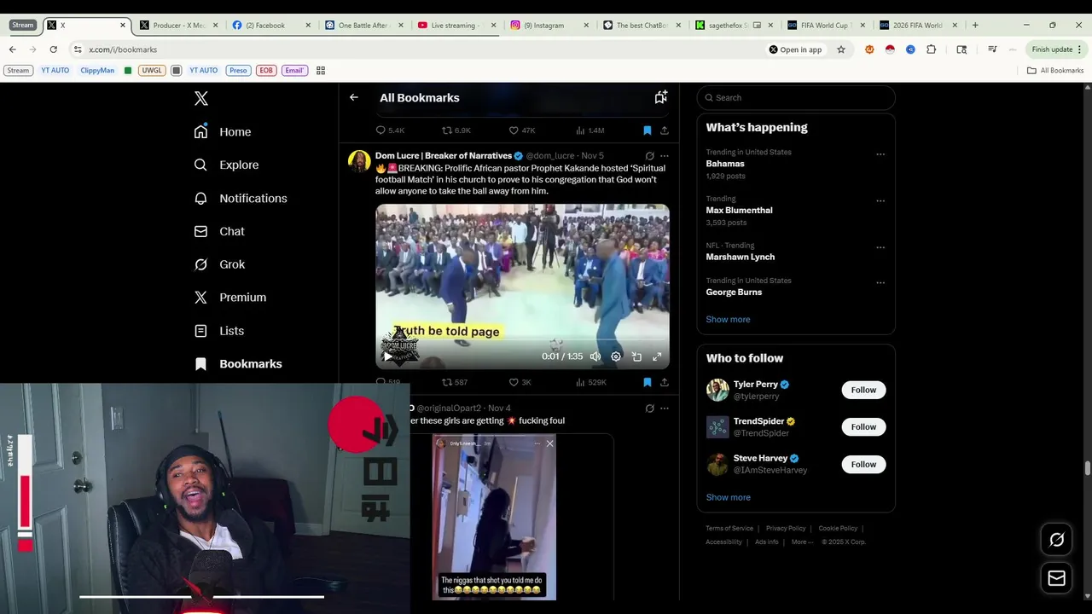
Task: Open more options on originalOpart2 post
Action: click(665, 408)
